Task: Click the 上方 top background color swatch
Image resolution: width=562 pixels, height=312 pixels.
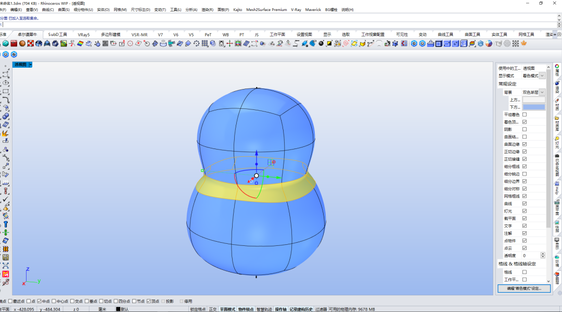Action: [x=534, y=99]
